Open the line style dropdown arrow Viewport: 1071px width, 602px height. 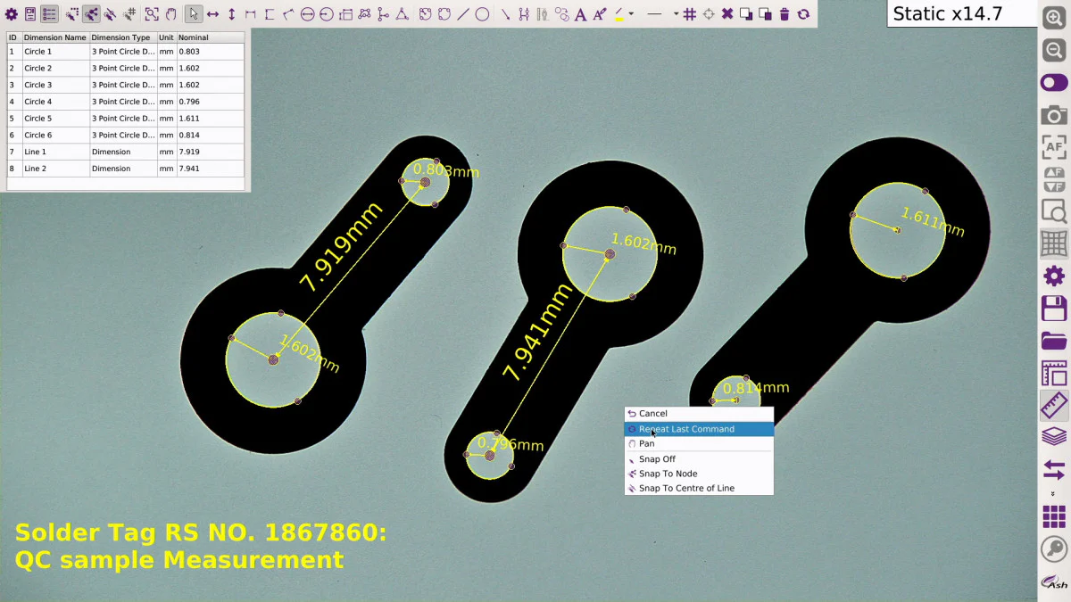[676, 14]
